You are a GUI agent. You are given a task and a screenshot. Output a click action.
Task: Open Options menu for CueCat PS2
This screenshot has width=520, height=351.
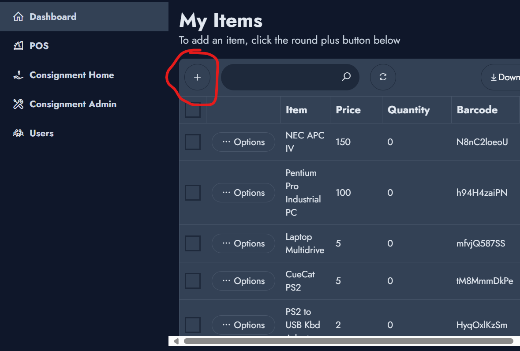pos(243,281)
